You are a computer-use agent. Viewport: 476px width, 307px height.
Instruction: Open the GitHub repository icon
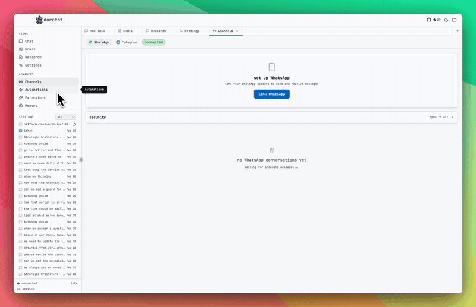pos(428,20)
